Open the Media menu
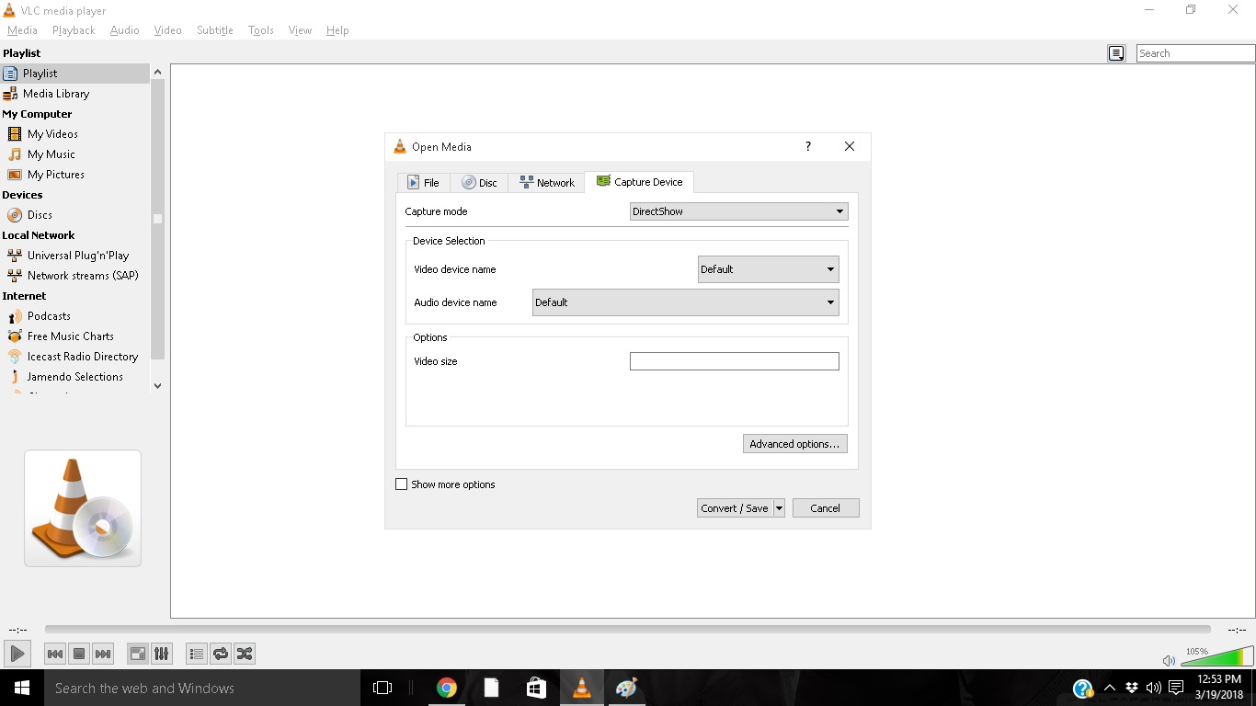The image size is (1256, 706). click(22, 30)
